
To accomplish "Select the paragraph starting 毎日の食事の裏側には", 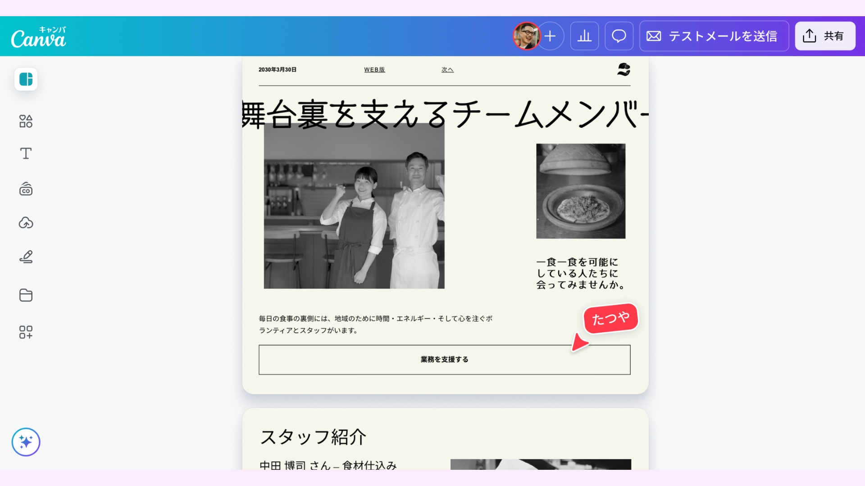I will (376, 324).
